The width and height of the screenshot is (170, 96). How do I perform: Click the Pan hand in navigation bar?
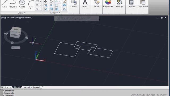pos(68,18)
